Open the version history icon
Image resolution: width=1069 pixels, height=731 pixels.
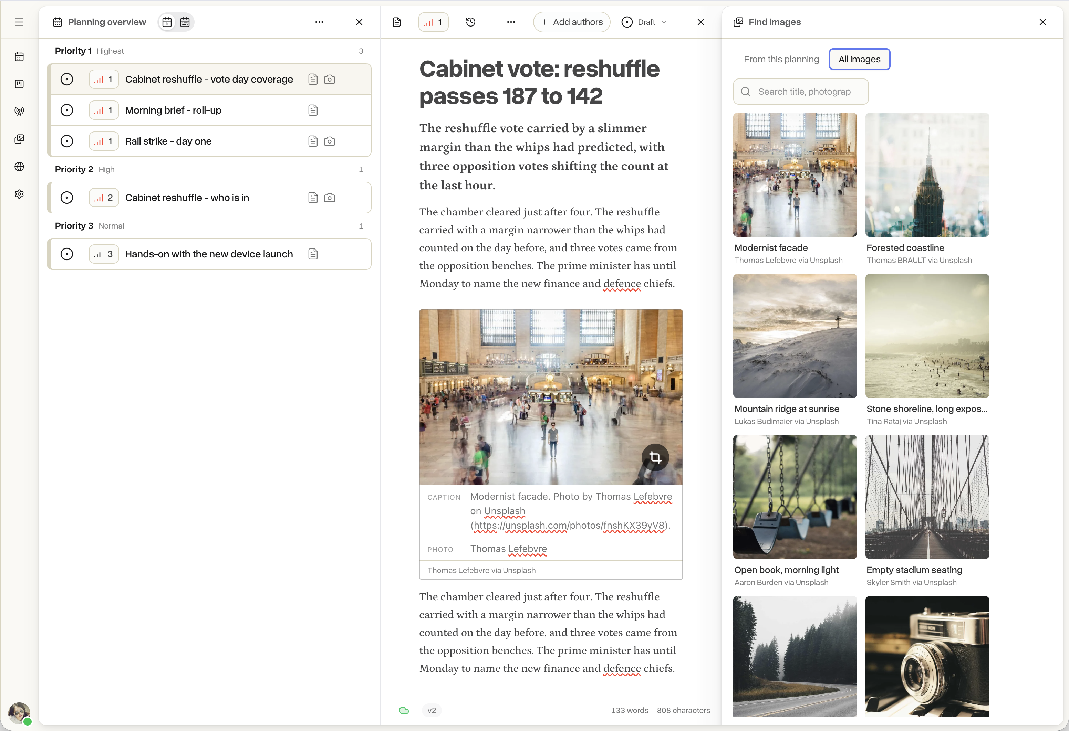pyautogui.click(x=470, y=22)
